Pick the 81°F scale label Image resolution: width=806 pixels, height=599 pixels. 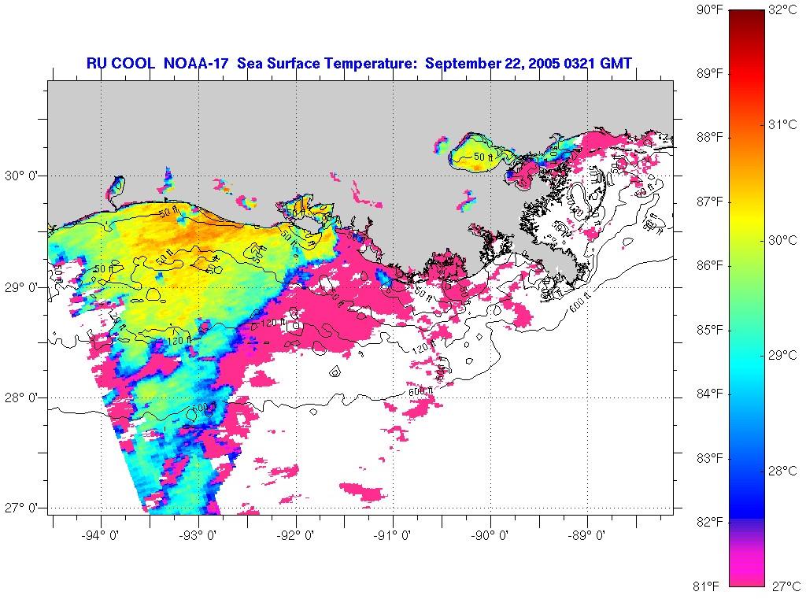click(x=706, y=586)
